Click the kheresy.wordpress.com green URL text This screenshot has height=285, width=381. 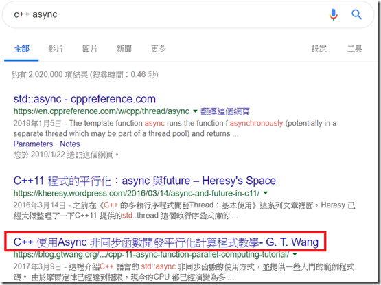[x=137, y=194]
